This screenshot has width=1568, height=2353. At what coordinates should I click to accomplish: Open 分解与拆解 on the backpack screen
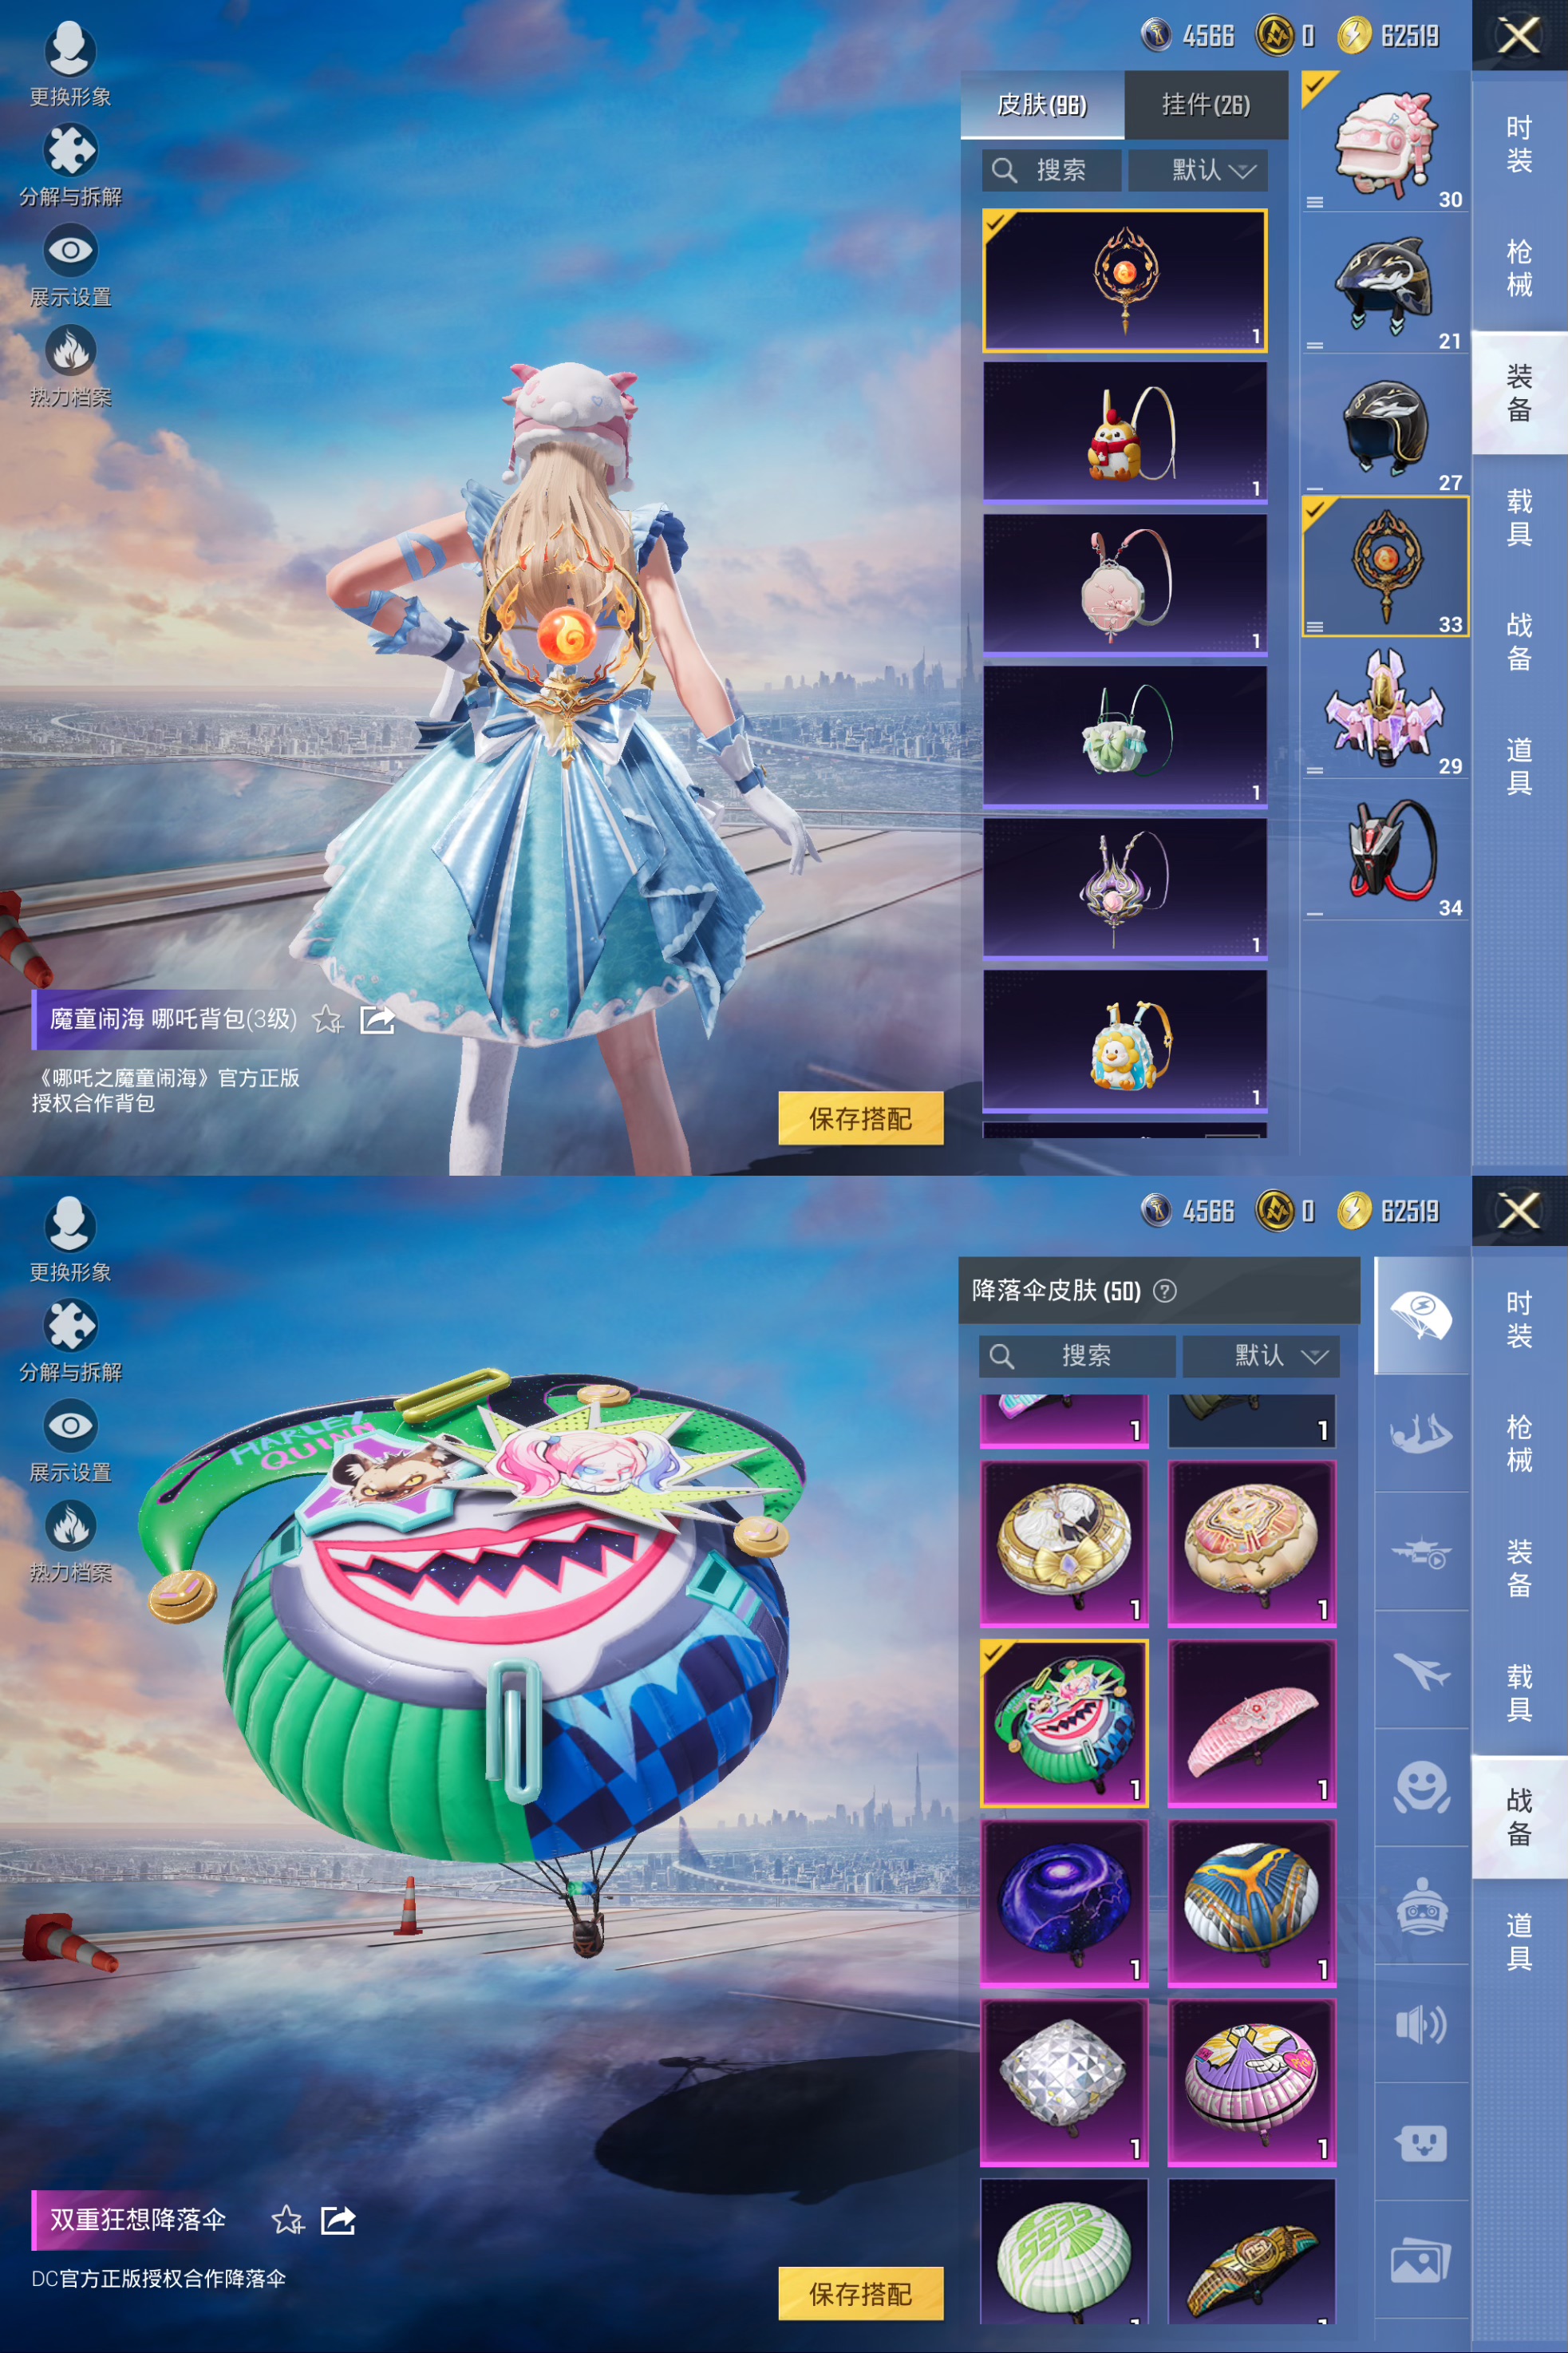pyautogui.click(x=70, y=164)
